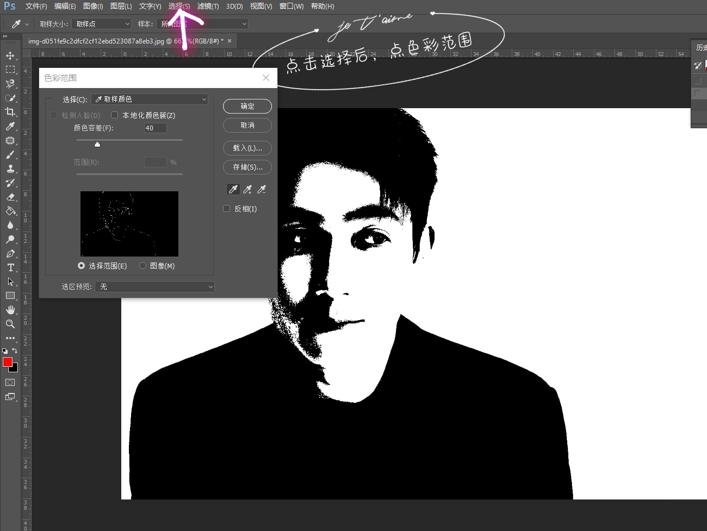Choose the 图像 radio button
Image resolution: width=707 pixels, height=531 pixels.
click(x=143, y=266)
